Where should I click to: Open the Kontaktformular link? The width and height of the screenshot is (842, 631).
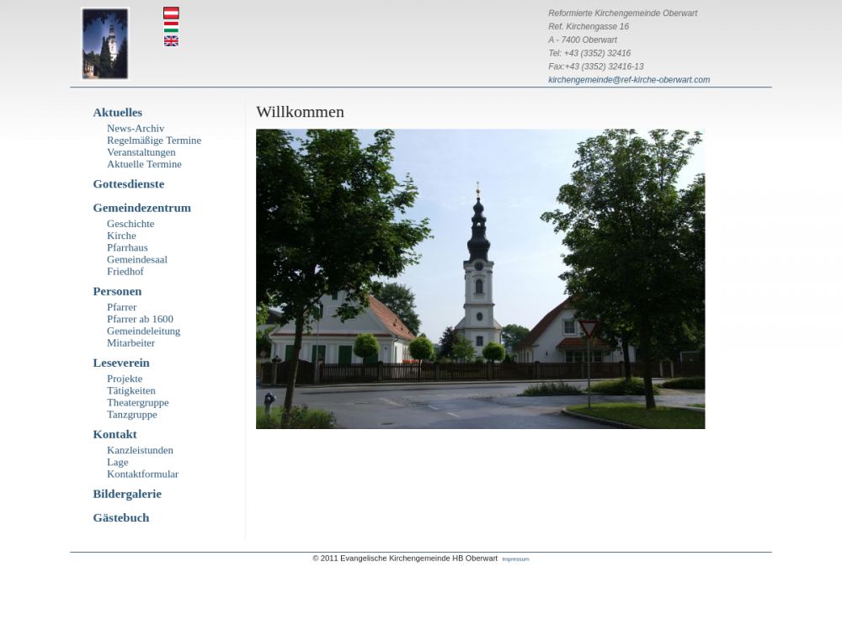click(x=142, y=474)
